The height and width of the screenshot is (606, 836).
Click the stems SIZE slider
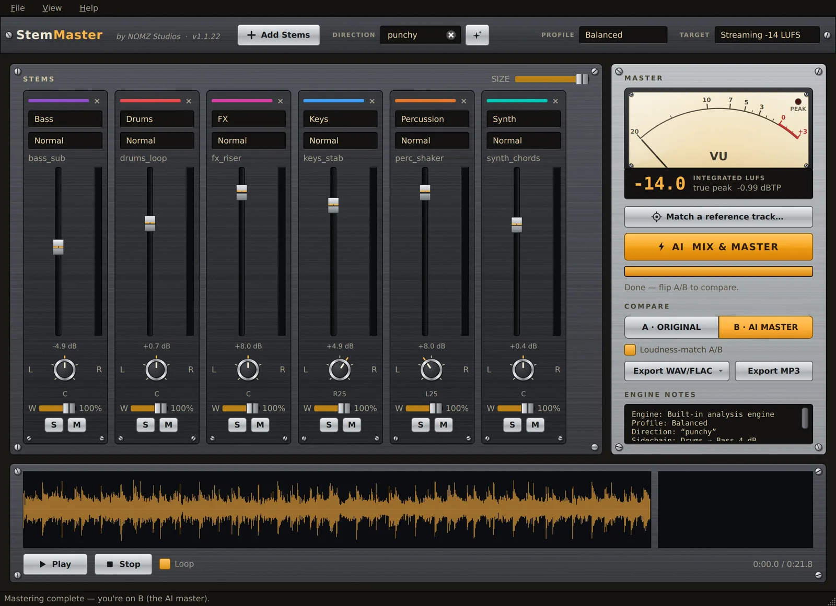tap(552, 79)
